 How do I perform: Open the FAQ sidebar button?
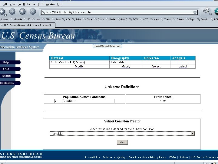coord(10,69)
